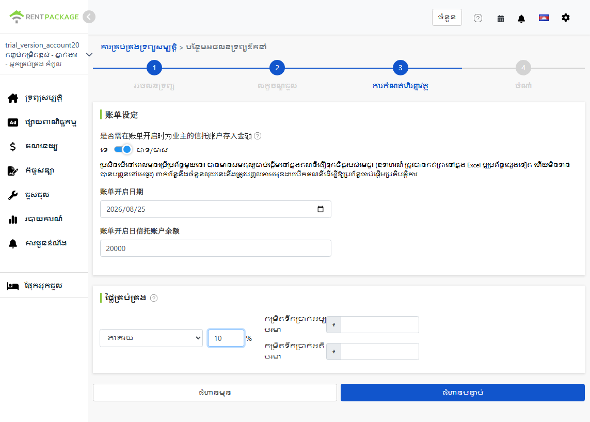Click the dollar sign accounting icon
The width and height of the screenshot is (590, 422).
click(x=13, y=147)
